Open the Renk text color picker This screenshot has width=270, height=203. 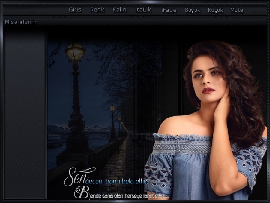[x=97, y=10]
